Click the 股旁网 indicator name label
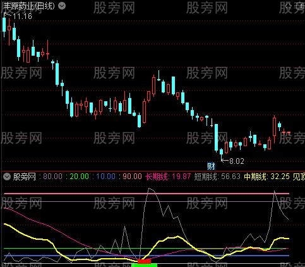Image resolution: width=305 pixels, height=267 pixels. coord(25,177)
